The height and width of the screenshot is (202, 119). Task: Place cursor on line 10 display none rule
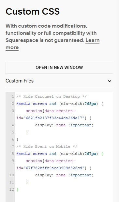64,175
